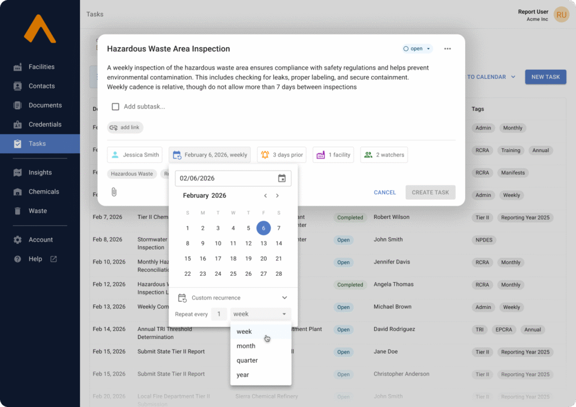
Task: Open the 1 facility chip
Action: [x=333, y=155]
